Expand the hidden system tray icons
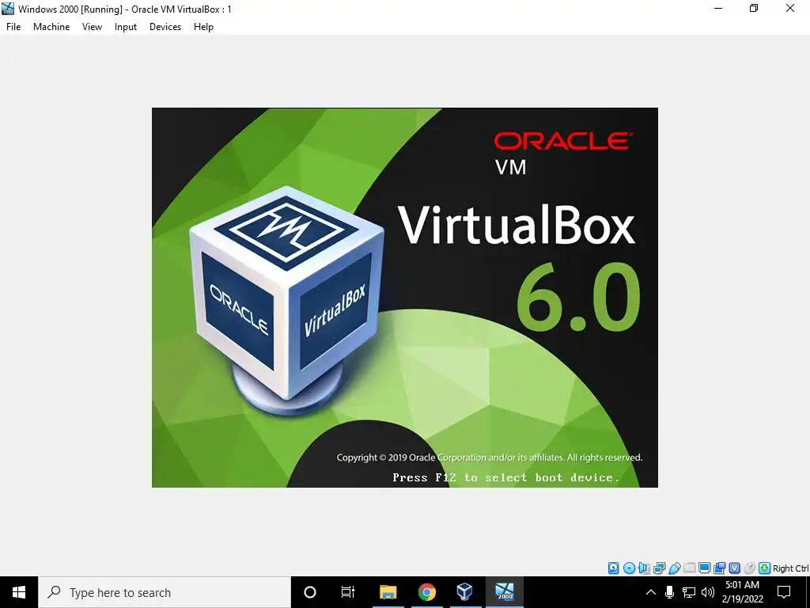The width and height of the screenshot is (810, 608). (x=651, y=592)
